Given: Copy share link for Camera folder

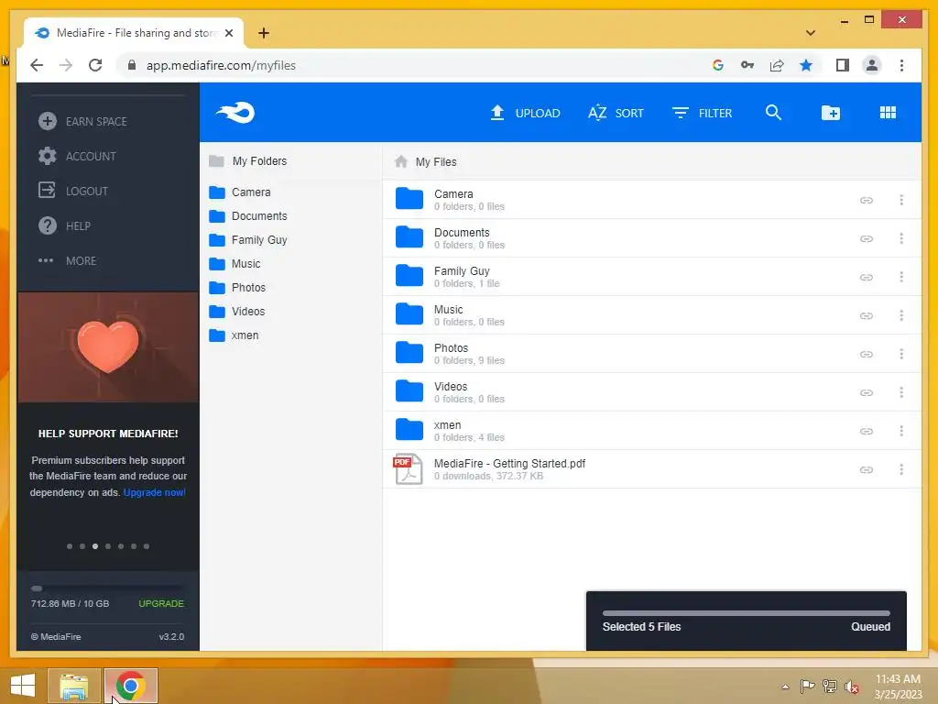Looking at the screenshot, I should (x=867, y=200).
